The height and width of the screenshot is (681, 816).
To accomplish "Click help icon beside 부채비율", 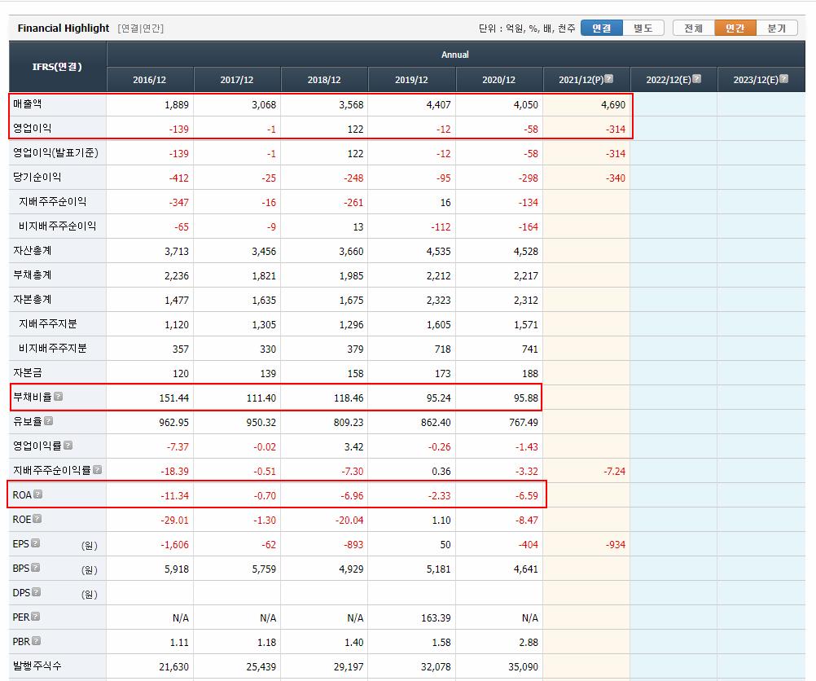I will coord(59,397).
